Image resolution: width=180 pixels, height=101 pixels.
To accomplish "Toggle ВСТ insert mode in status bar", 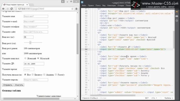I will (x=147, y=98).
